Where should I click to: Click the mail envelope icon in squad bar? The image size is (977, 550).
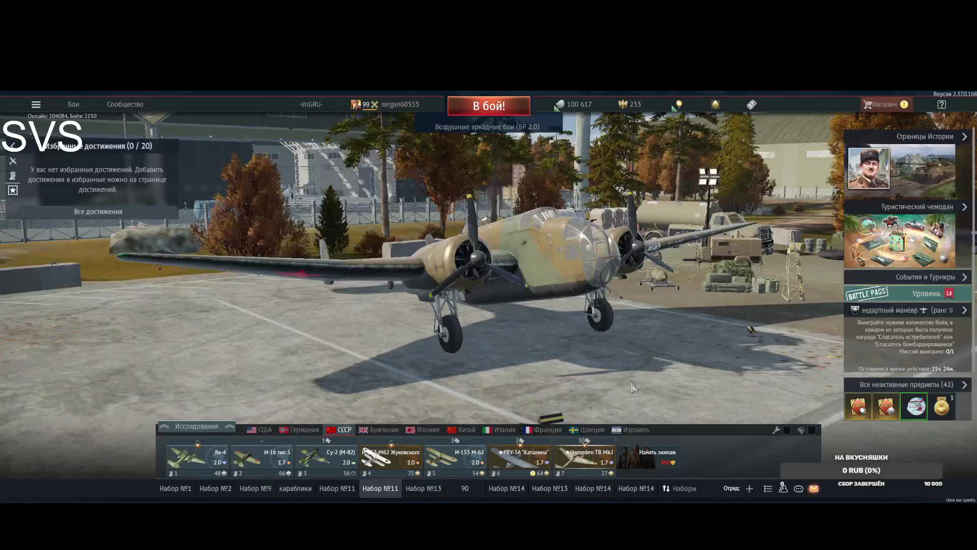click(x=814, y=489)
